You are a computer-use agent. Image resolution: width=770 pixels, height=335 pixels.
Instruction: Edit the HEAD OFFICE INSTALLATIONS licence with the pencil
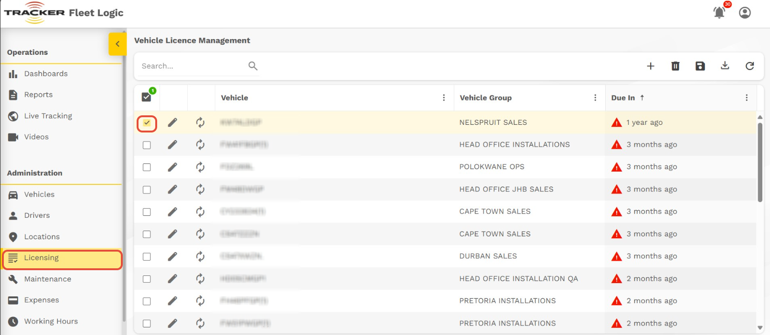click(172, 144)
